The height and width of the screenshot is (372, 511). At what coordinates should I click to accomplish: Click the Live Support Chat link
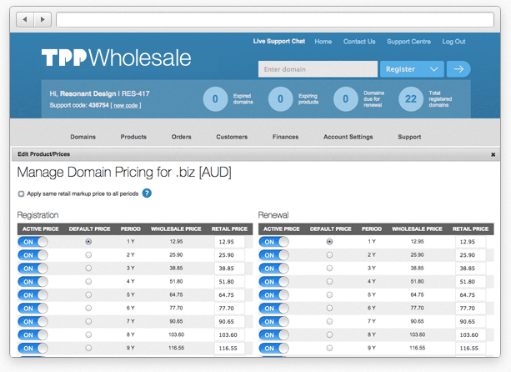coord(278,42)
